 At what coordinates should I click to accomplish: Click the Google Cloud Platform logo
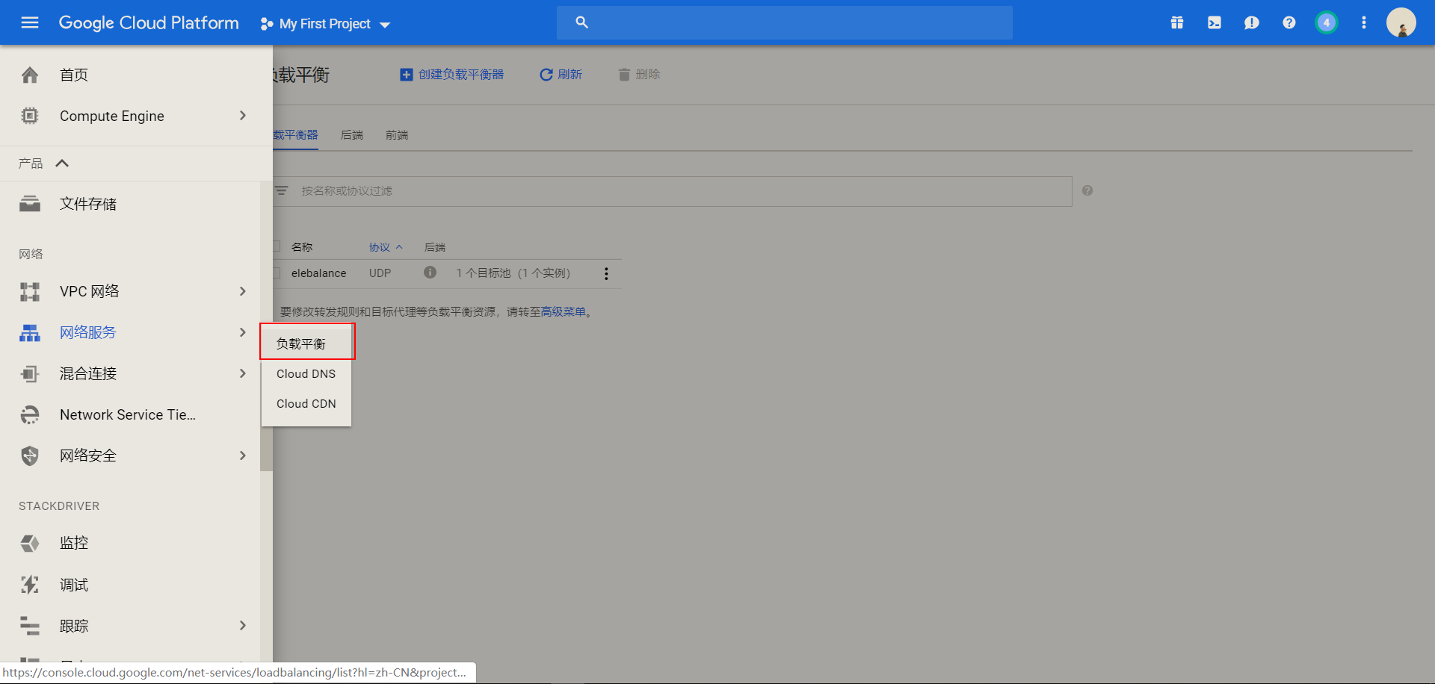(149, 23)
